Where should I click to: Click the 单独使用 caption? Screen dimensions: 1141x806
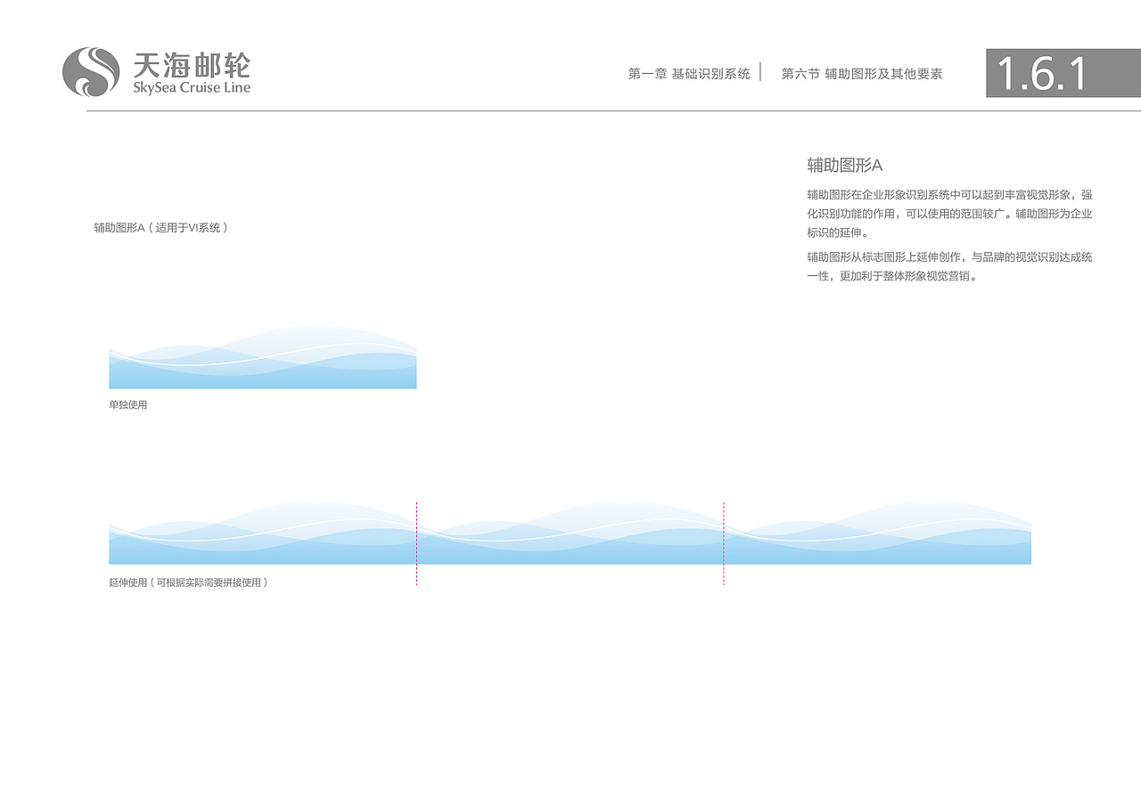point(128,404)
